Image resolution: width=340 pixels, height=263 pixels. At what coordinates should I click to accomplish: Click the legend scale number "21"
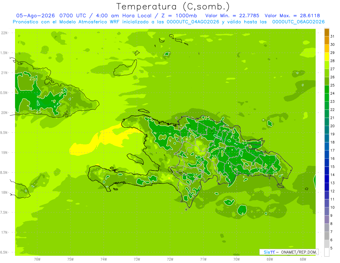(x=333, y=118)
